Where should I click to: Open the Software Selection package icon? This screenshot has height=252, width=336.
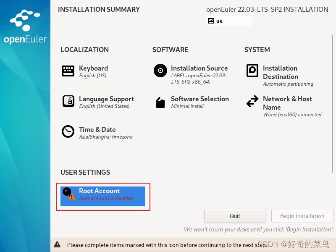point(160,102)
